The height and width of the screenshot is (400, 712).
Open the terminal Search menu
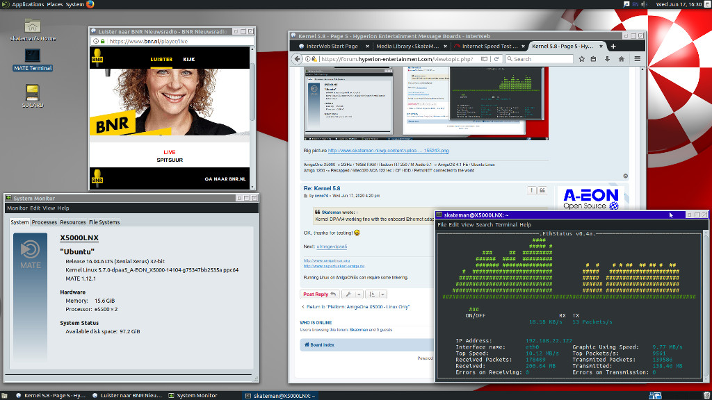tap(484, 225)
